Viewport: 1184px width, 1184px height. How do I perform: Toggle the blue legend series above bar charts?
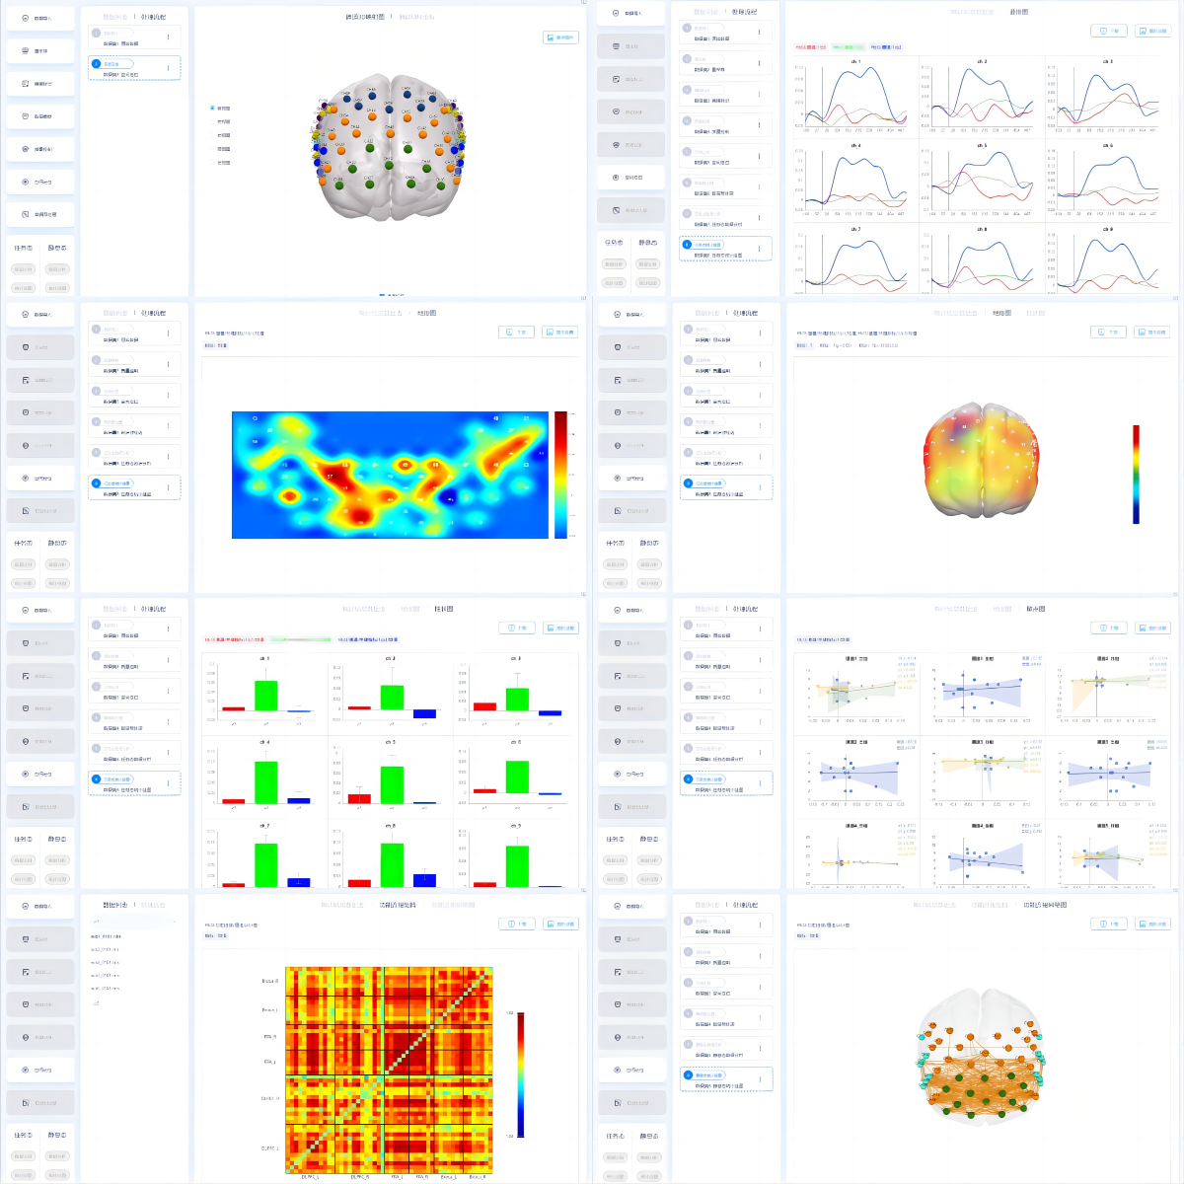(x=368, y=639)
